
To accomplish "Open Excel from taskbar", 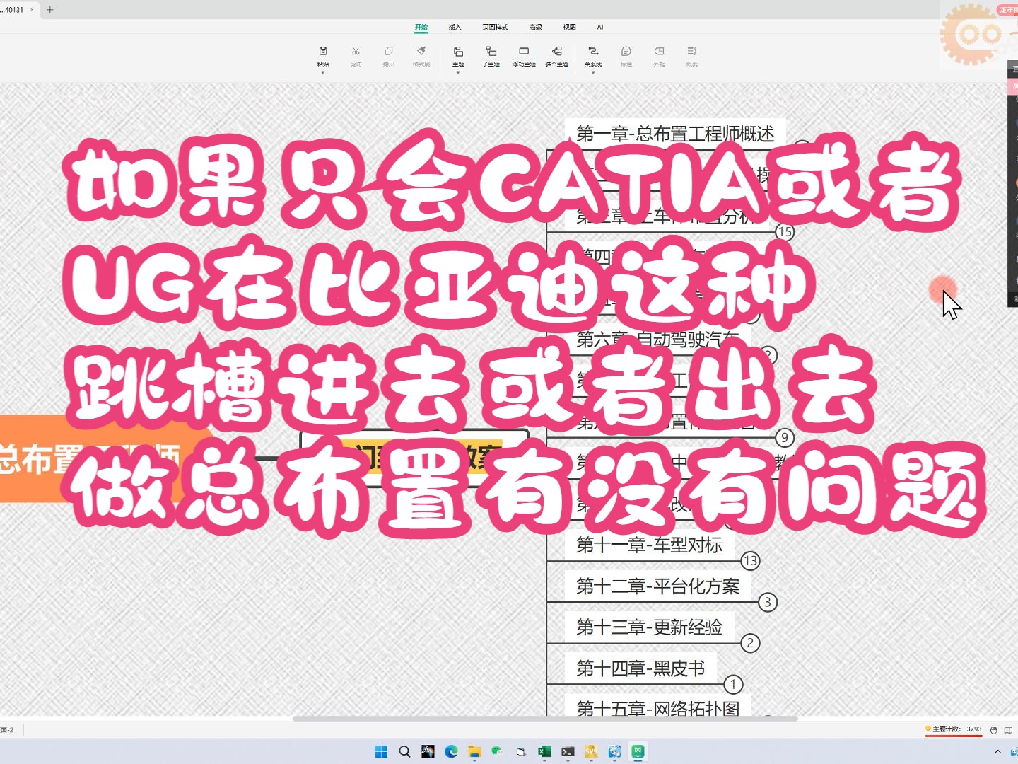I will [x=544, y=751].
